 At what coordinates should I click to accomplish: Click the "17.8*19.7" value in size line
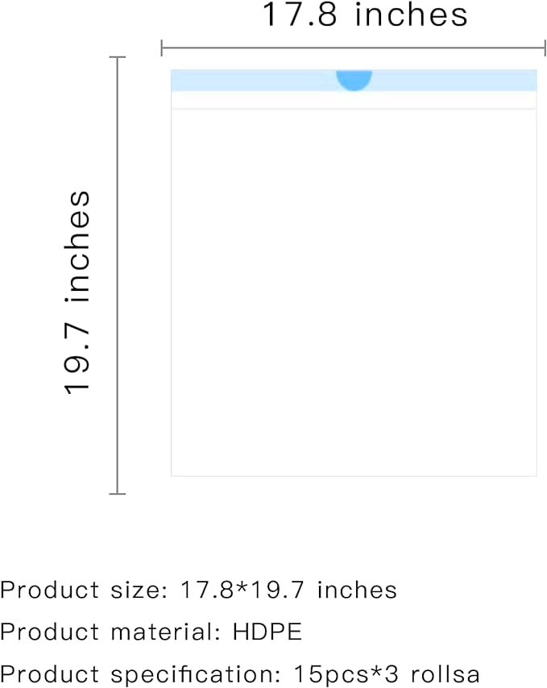tap(242, 590)
